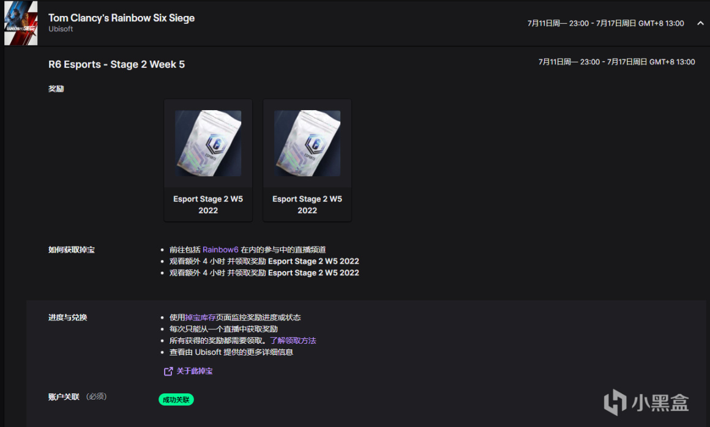
Task: Select the second Esport Stage 2 W5 reward image
Action: point(307,143)
